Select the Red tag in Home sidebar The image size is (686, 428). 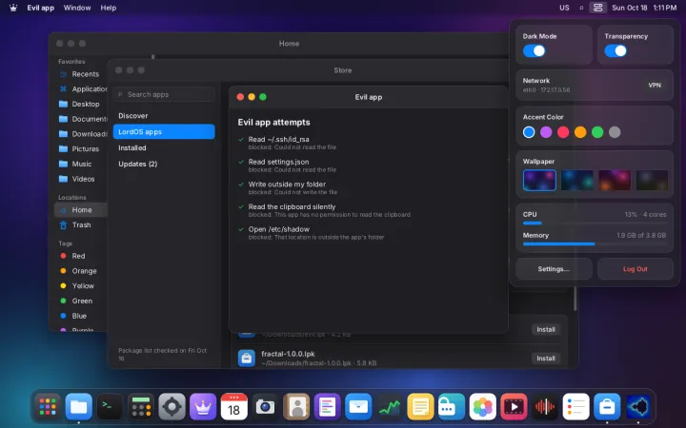pos(81,256)
